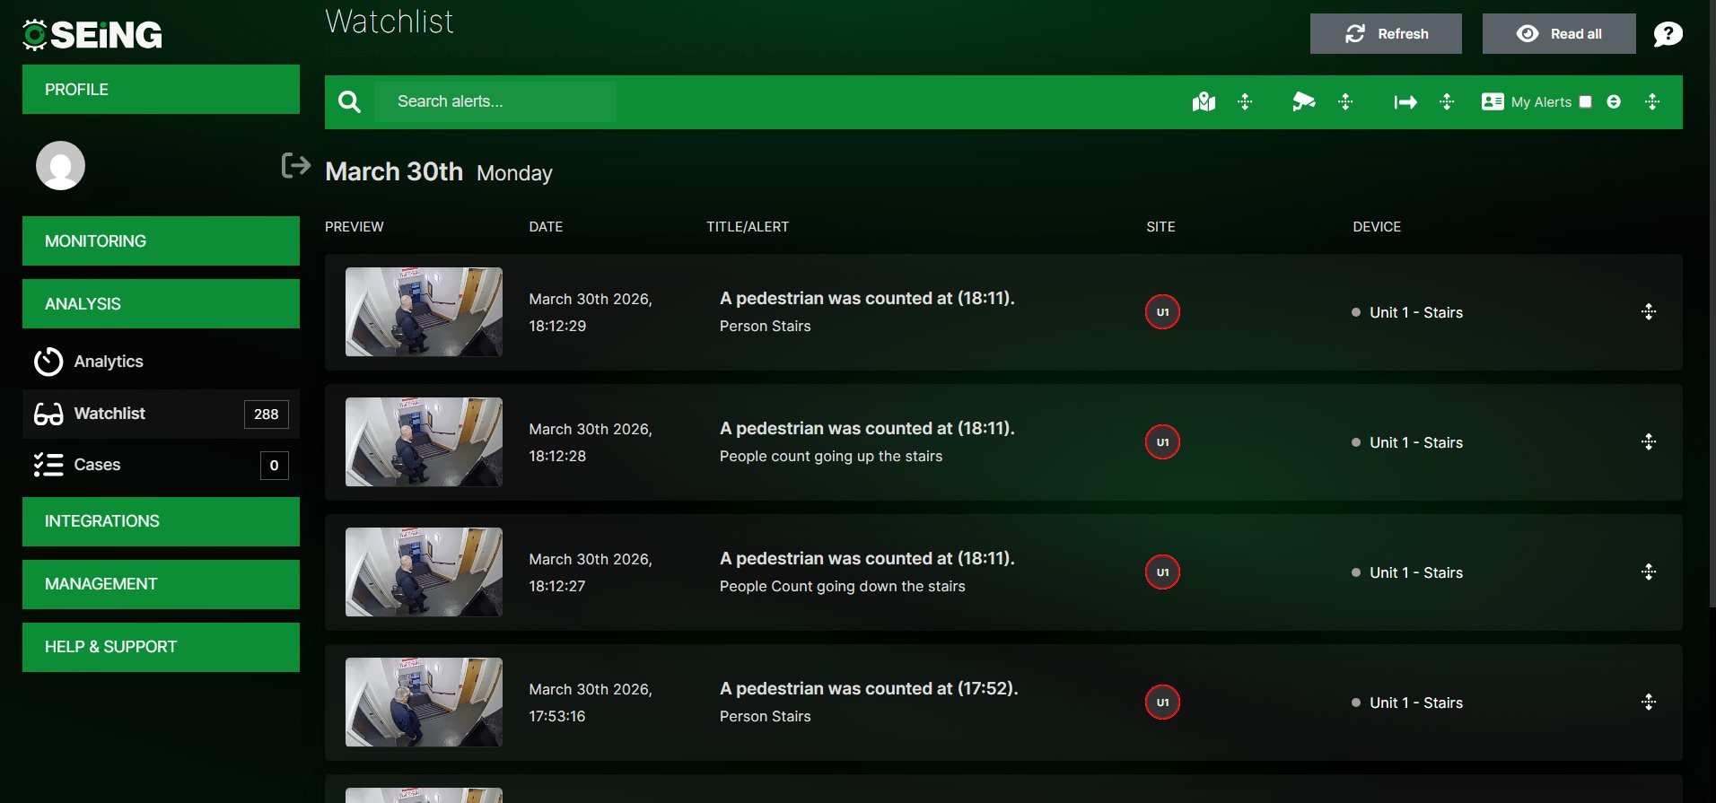Click the SEiNG logo
The width and height of the screenshot is (1716, 803).
(92, 34)
